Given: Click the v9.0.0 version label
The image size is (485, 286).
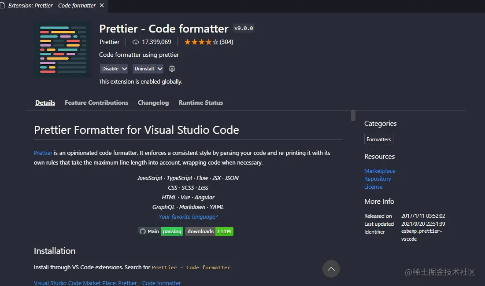Looking at the screenshot, I should click(244, 28).
